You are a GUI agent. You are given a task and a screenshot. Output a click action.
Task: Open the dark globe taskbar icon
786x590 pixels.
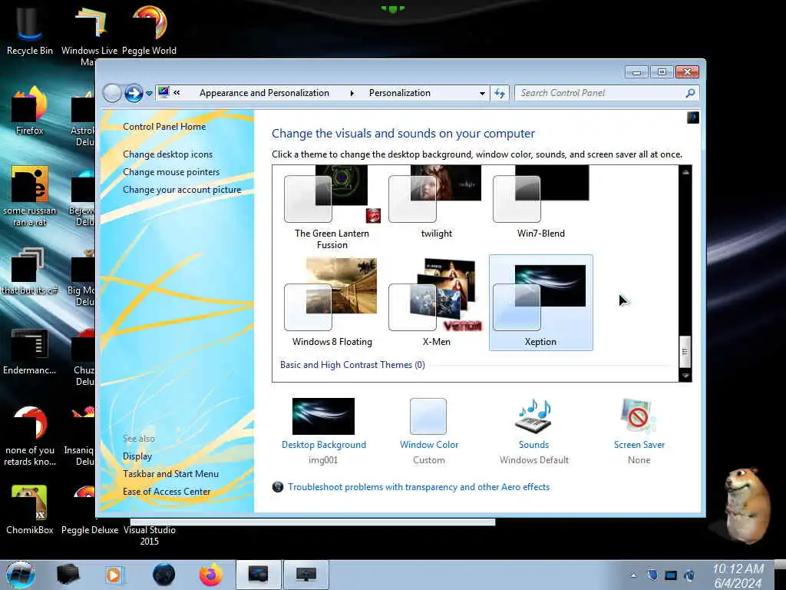pyautogui.click(x=163, y=575)
